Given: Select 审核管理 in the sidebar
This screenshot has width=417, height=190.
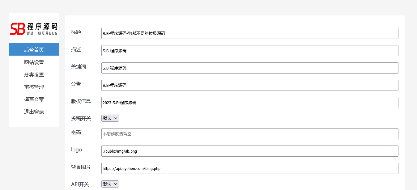Looking at the screenshot, I should click(x=34, y=87).
